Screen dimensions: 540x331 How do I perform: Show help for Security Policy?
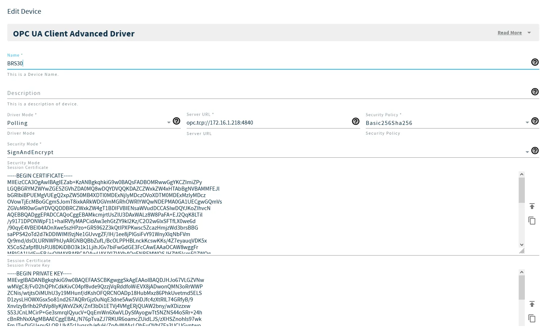(x=535, y=121)
